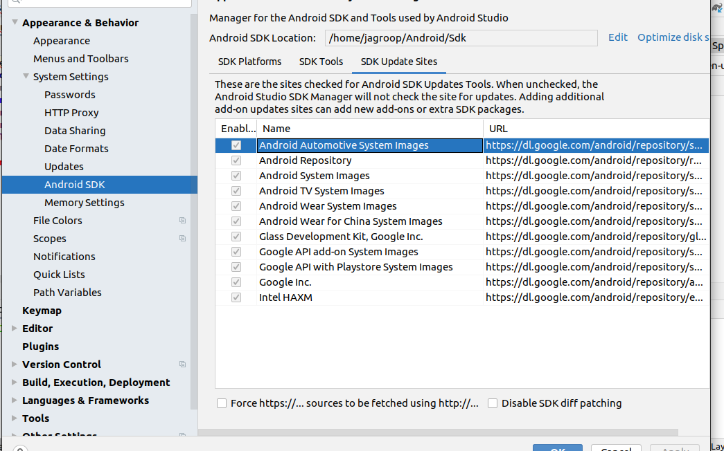Image resolution: width=724 pixels, height=451 pixels.
Task: Open the Keymap settings page
Action: tap(42, 311)
